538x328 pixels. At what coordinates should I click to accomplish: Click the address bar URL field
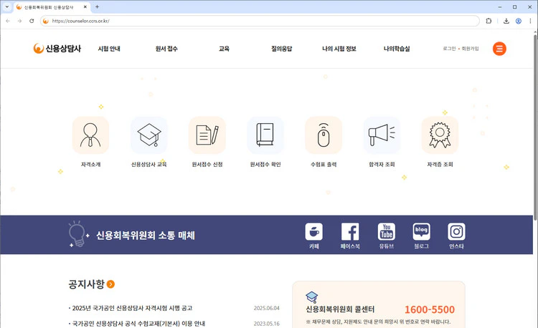coord(260,21)
